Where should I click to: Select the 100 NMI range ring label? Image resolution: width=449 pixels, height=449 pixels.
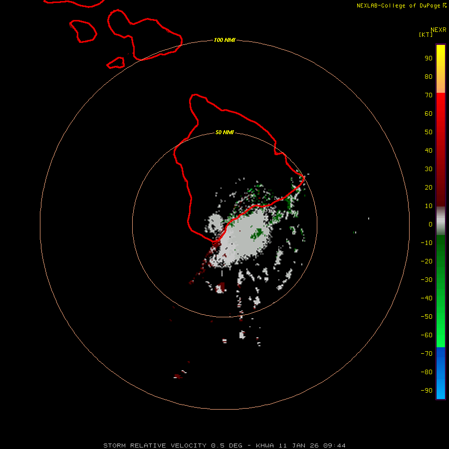point(224,40)
